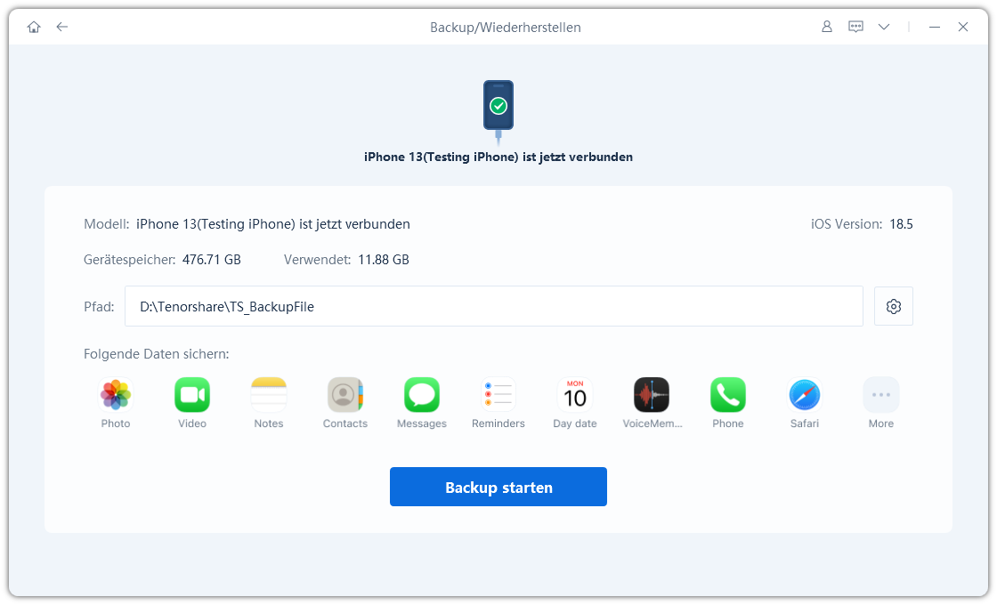This screenshot has width=997, height=605.
Task: Select the Contacts icon
Action: pyautogui.click(x=345, y=395)
